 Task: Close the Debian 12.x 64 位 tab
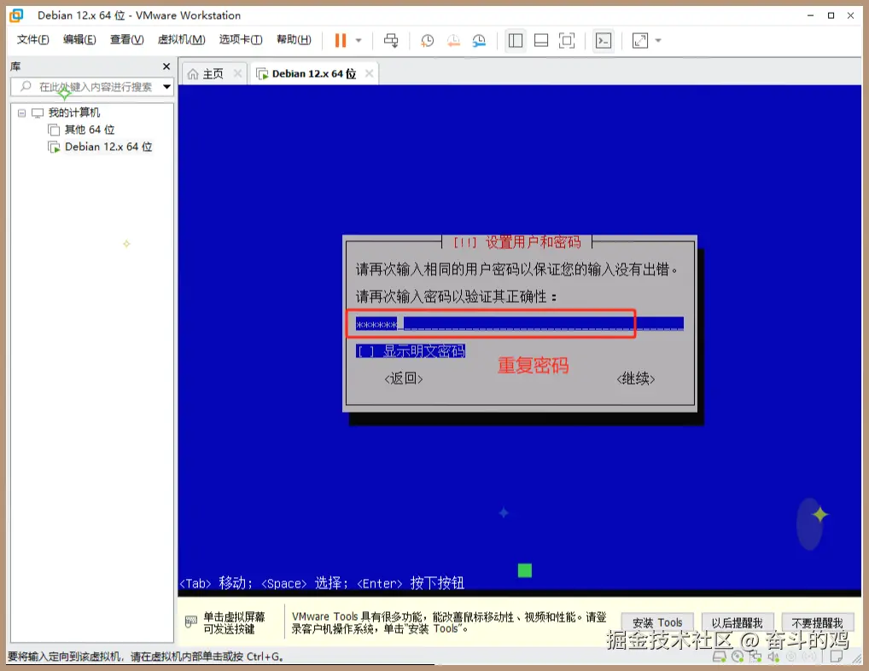[x=369, y=73]
